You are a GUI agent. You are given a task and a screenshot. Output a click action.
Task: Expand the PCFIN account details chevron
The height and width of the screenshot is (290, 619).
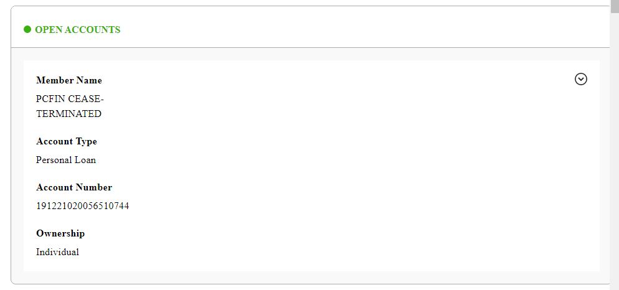pos(581,79)
